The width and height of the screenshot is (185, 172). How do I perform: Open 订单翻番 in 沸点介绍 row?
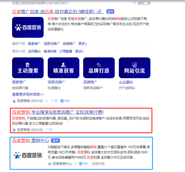point(66,51)
